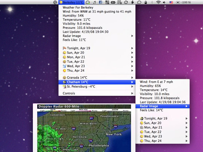The image size is (203, 152).
Task: Open the US flag input menu
Action: pyautogui.click(x=171, y=2)
